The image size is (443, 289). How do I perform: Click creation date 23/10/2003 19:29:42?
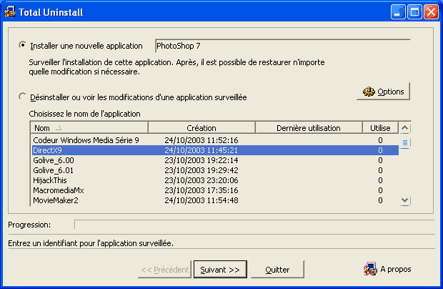tap(201, 170)
